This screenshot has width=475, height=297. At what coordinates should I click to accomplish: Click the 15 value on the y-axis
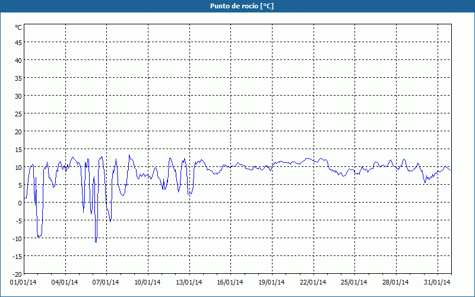click(18, 150)
